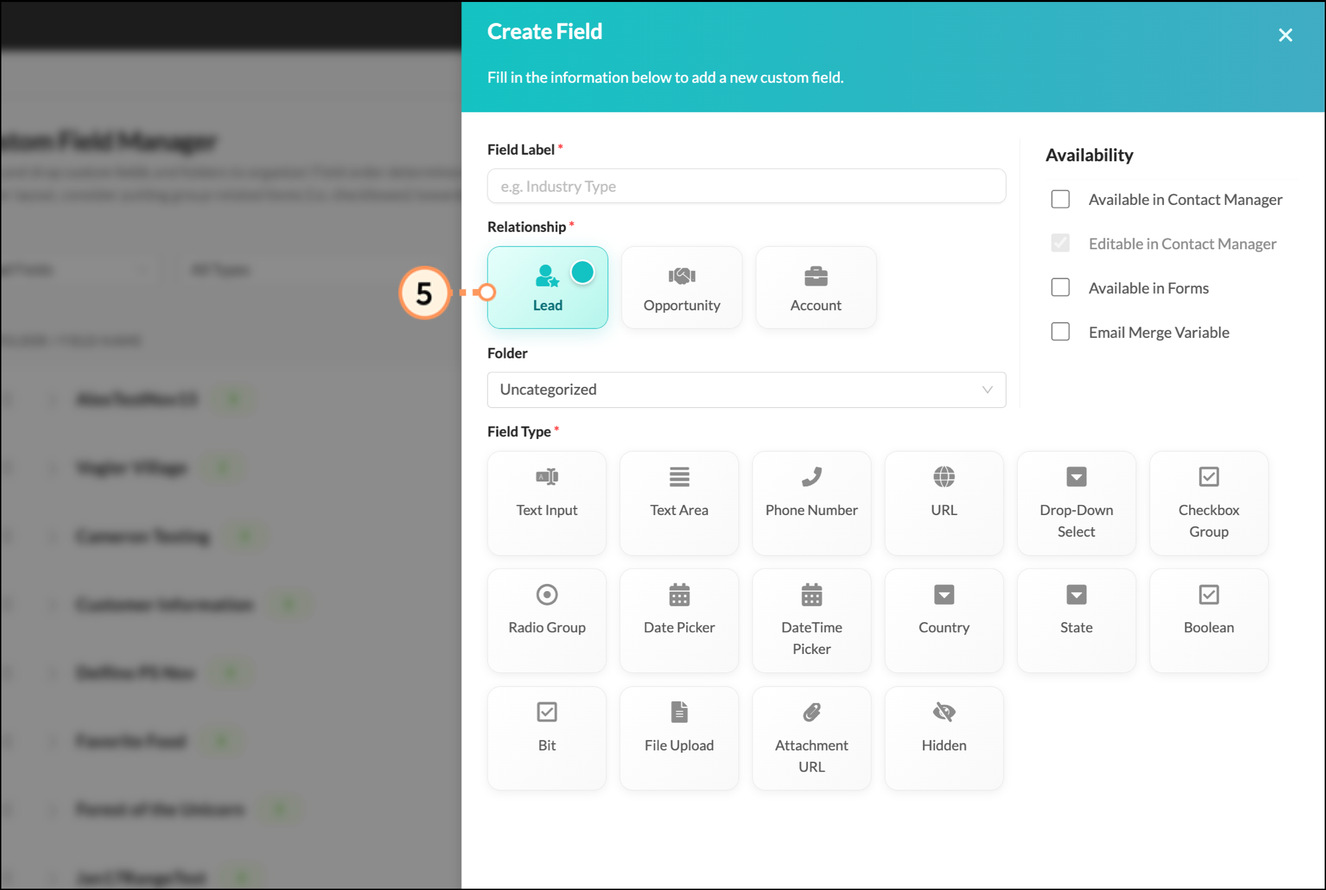Select the Hidden field type
This screenshot has height=890, width=1326.
pyautogui.click(x=944, y=739)
